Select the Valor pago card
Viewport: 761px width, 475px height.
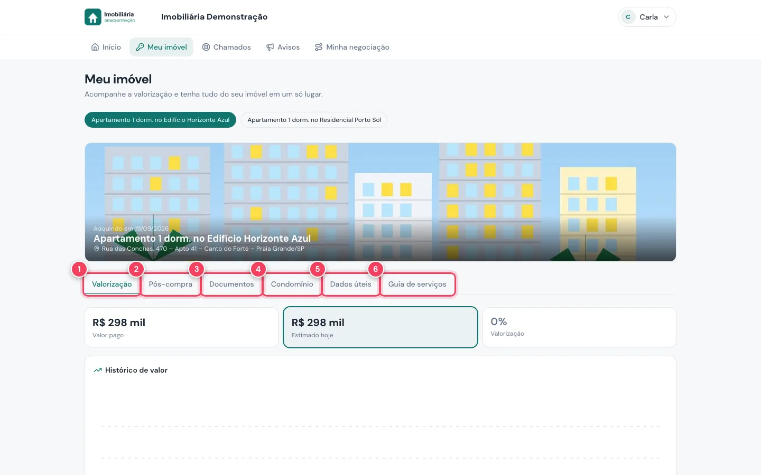click(181, 327)
